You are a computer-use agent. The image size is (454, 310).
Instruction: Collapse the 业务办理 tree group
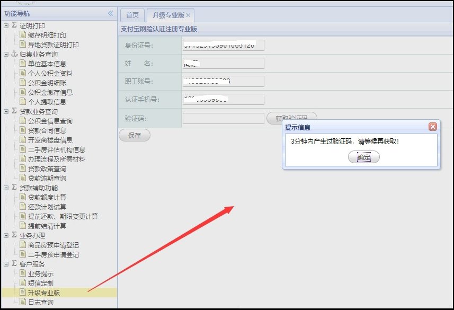6,235
